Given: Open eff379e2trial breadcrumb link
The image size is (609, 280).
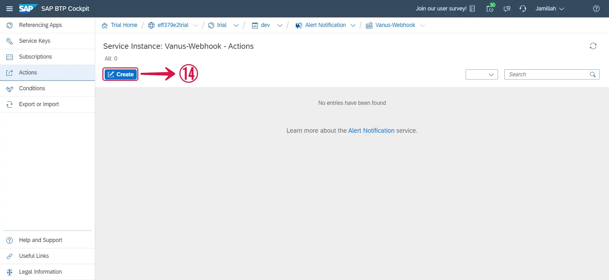Looking at the screenshot, I should pyautogui.click(x=173, y=25).
